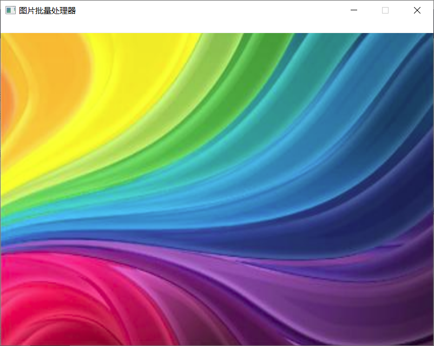Click the 图片批量处理器 window title text

click(47, 10)
